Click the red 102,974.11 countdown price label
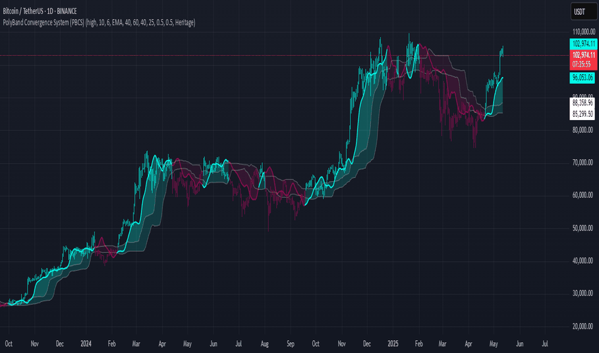 584,60
